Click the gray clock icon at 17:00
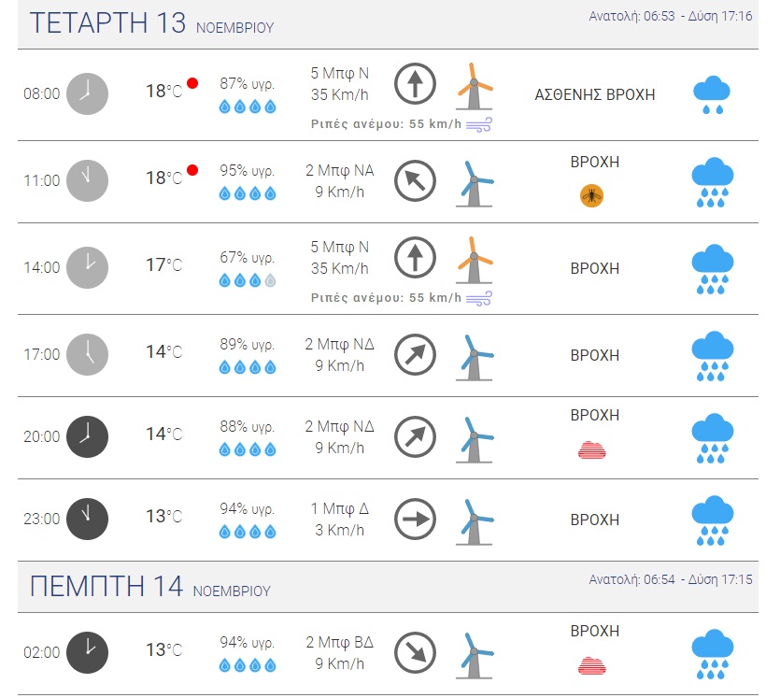Screen dimensions: 780x698 (x=87, y=354)
